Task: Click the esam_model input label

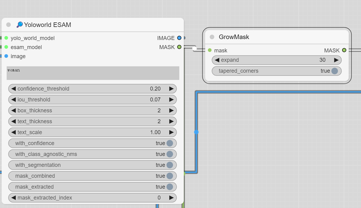Action: coord(26,47)
